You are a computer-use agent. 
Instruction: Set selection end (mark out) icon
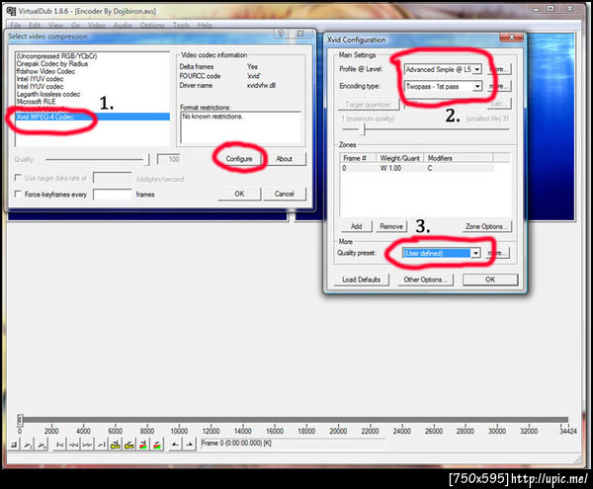click(189, 445)
